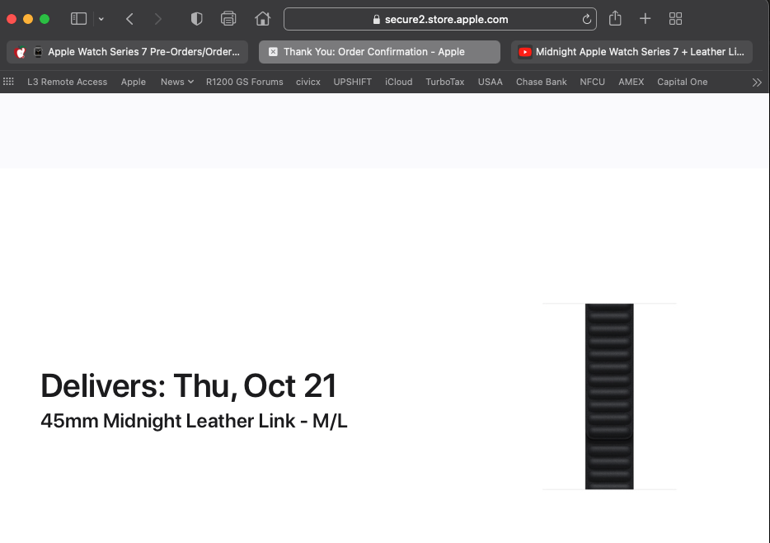The image size is (770, 543).
Task: Open the privacy report shield icon
Action: (196, 19)
